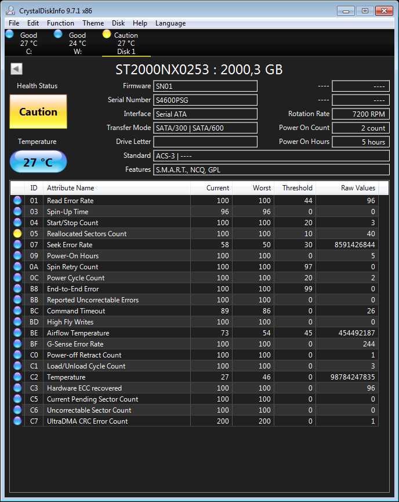Screen dimensions: 399x502
Task: Click the Interface field Serial ATA
Action: pos(205,114)
